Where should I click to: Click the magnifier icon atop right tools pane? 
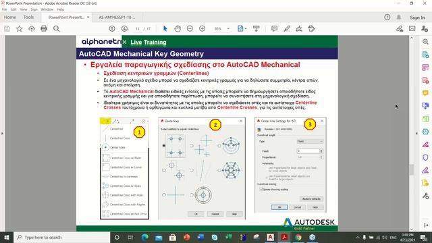(x=425, y=42)
